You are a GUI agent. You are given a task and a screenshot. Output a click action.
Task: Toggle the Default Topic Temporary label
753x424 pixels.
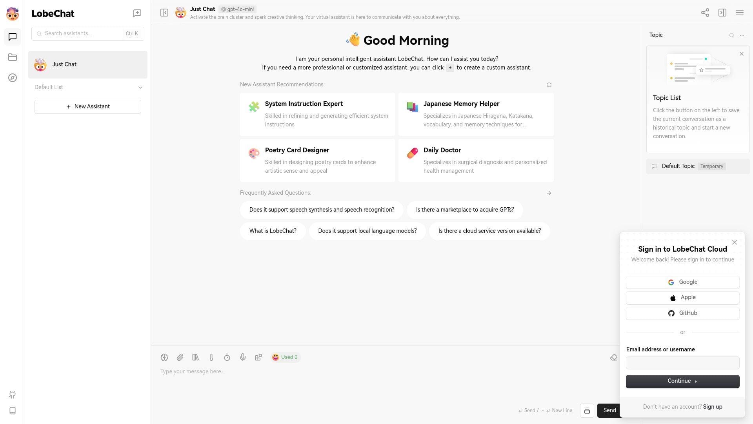[711, 166]
